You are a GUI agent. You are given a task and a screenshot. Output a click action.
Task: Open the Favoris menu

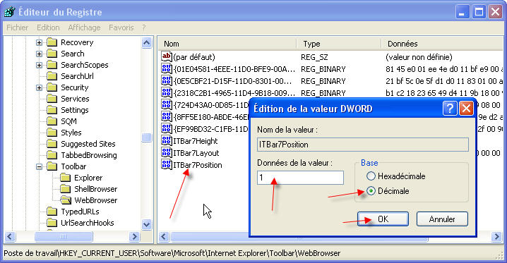click(x=121, y=27)
